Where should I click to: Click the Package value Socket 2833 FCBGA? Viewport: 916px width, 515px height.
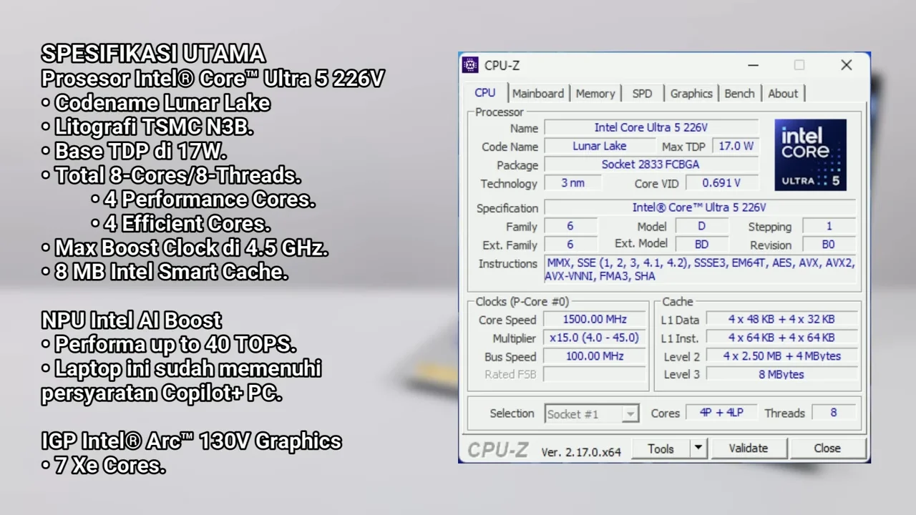pos(651,165)
